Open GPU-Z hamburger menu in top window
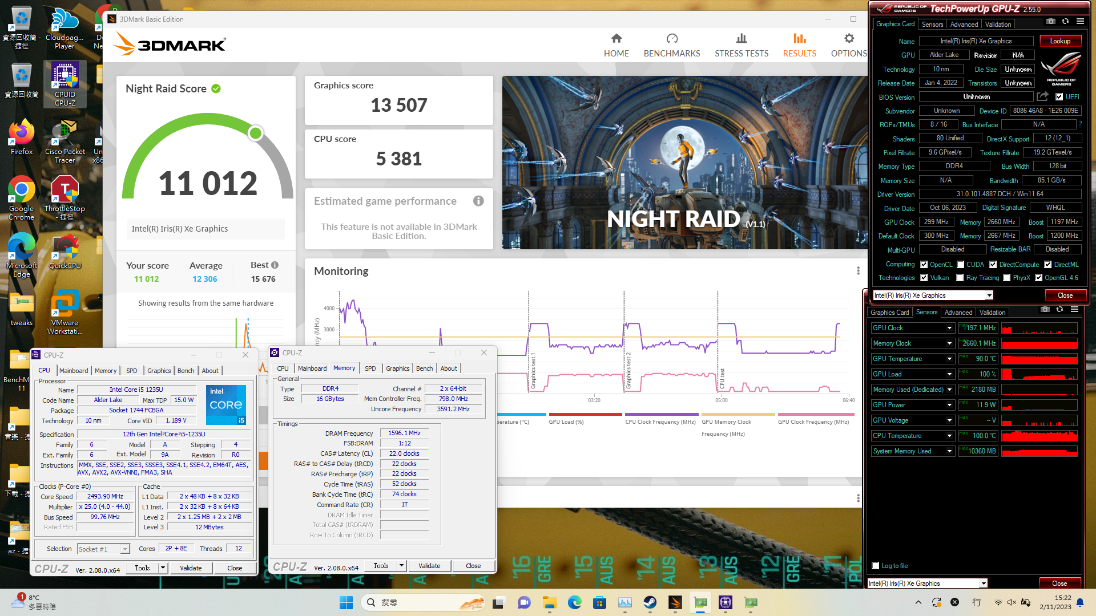This screenshot has height=616, width=1096. tap(1080, 22)
